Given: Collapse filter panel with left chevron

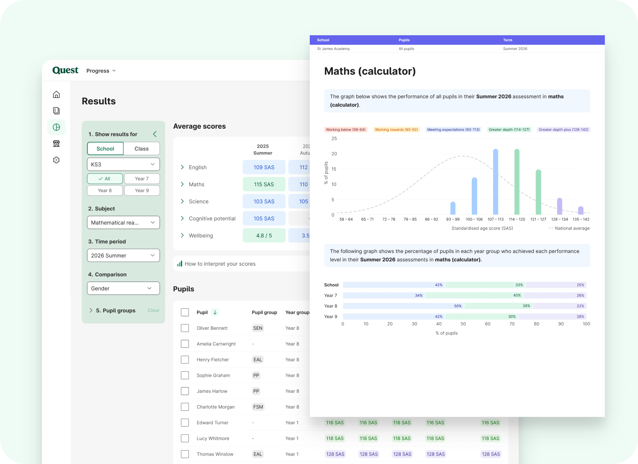Looking at the screenshot, I should (x=155, y=134).
